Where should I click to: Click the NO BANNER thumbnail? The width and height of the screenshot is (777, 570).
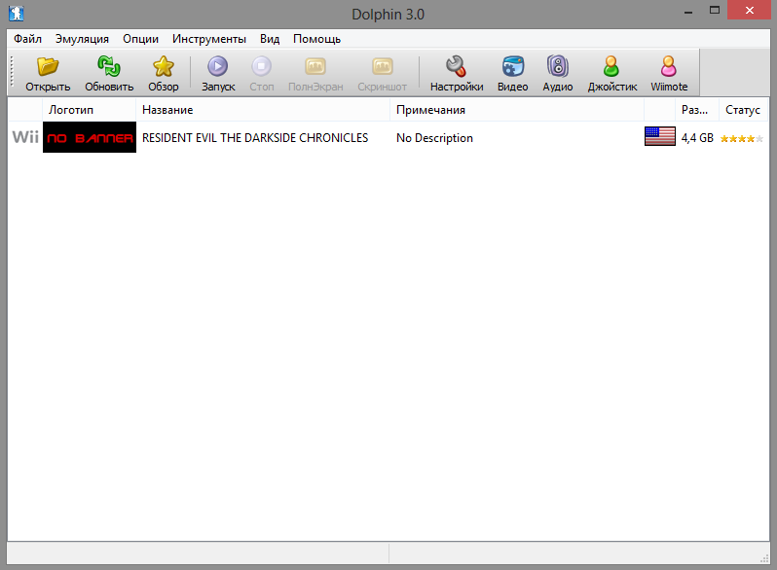(90, 137)
